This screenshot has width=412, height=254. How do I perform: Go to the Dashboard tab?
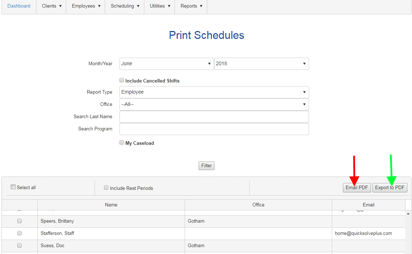coord(19,6)
